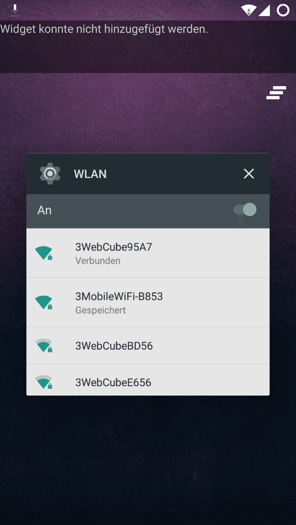296x525 pixels.
Task: Turn off the WLAN An switch
Action: (x=245, y=210)
